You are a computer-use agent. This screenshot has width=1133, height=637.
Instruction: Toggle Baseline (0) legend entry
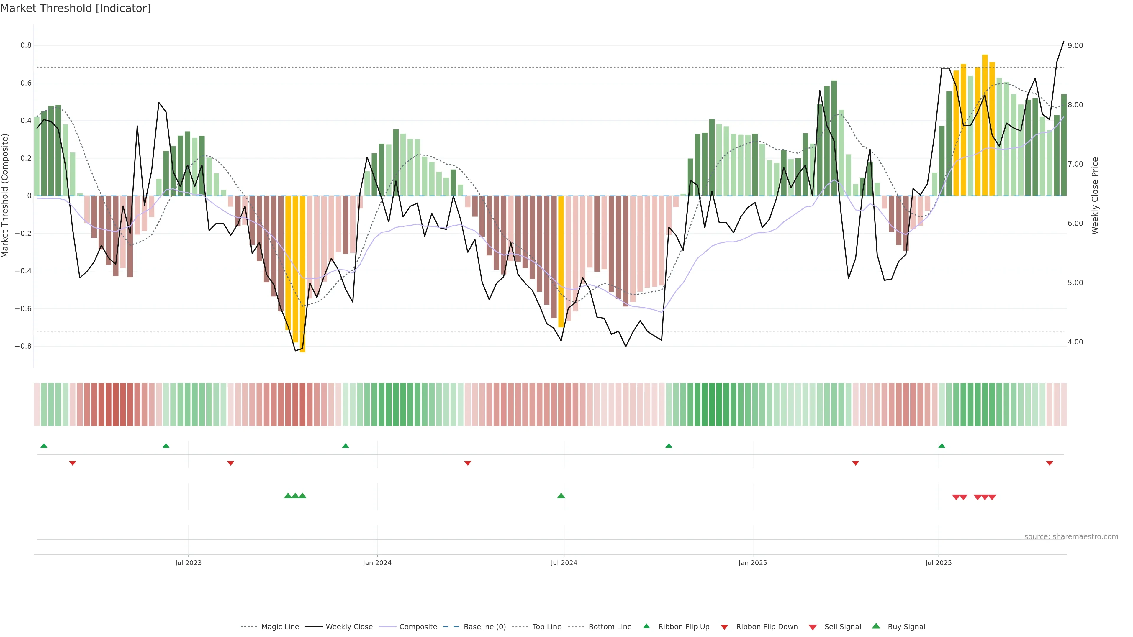[485, 627]
